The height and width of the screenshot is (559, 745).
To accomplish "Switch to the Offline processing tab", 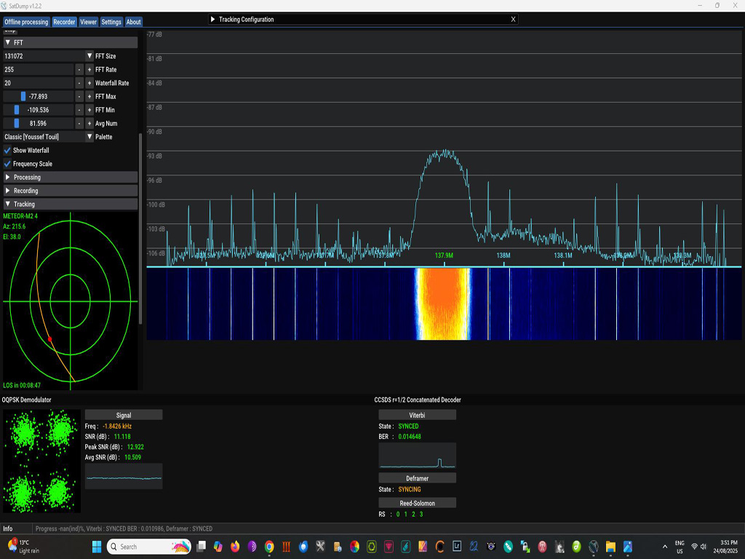I will 26,22.
